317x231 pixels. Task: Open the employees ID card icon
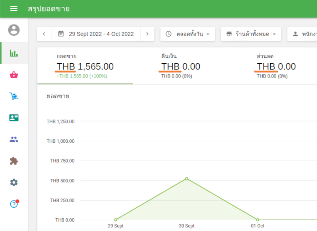(x=14, y=118)
